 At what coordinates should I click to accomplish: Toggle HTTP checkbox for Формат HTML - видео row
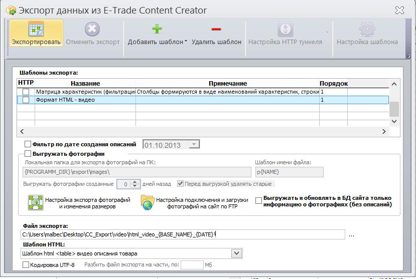26,100
